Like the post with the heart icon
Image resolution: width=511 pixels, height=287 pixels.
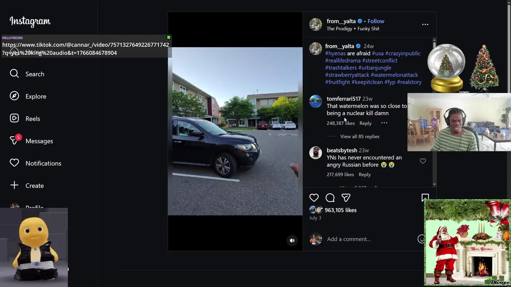tap(314, 198)
